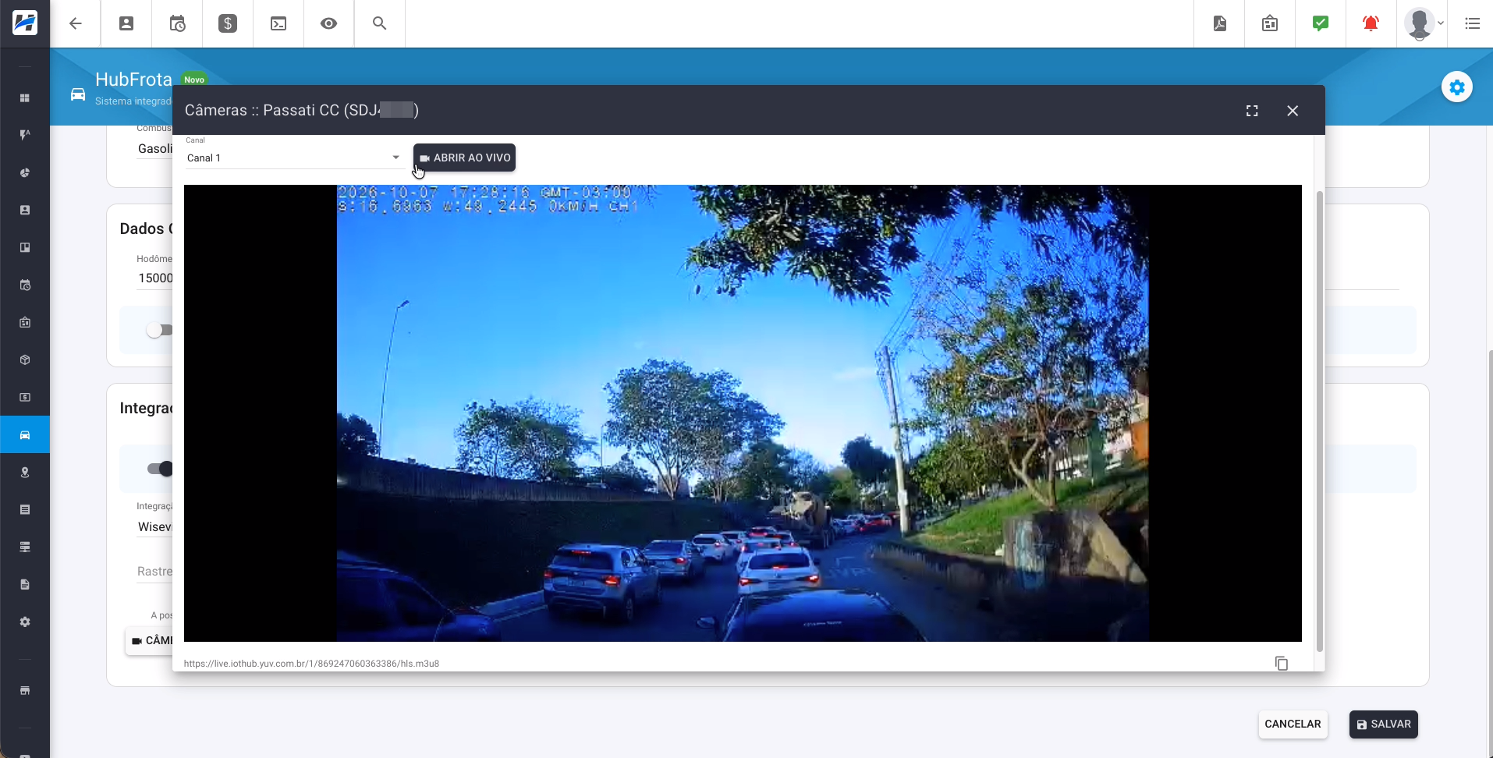Toggle the Integração switch
This screenshot has height=758, width=1493.
click(x=161, y=469)
